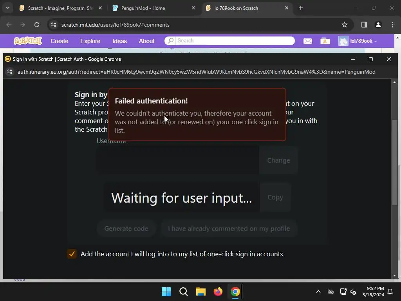Screen dimensions: 401x301
Task: Click the search magnifier icon in Scratch navbar
Action: pos(171,41)
